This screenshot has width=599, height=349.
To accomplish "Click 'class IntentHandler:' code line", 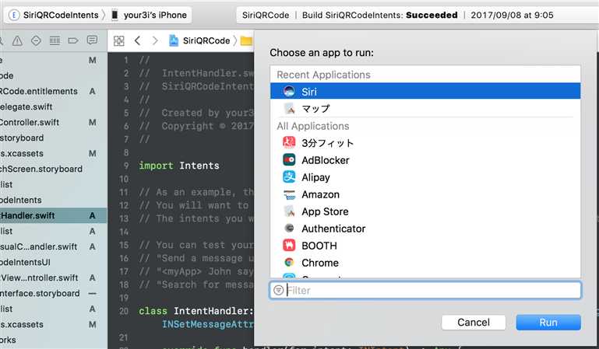I will coord(196,311).
